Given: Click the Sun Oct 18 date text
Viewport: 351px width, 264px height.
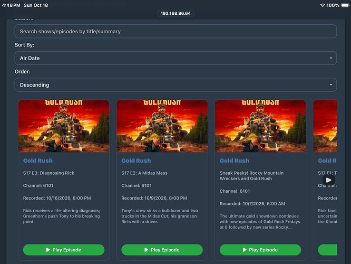Looking at the screenshot, I should pos(36,5).
